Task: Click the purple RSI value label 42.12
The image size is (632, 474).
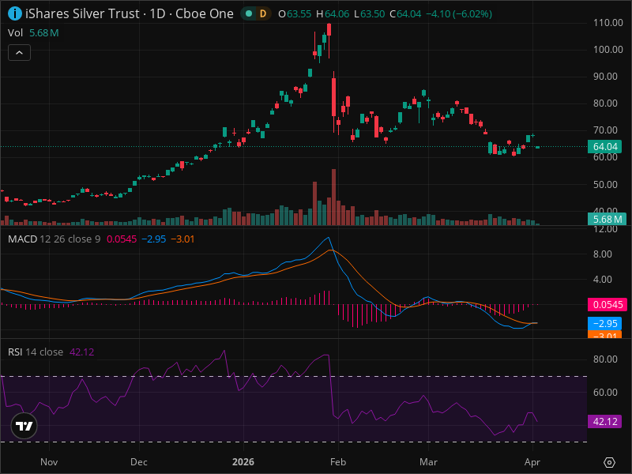Action: [x=604, y=422]
